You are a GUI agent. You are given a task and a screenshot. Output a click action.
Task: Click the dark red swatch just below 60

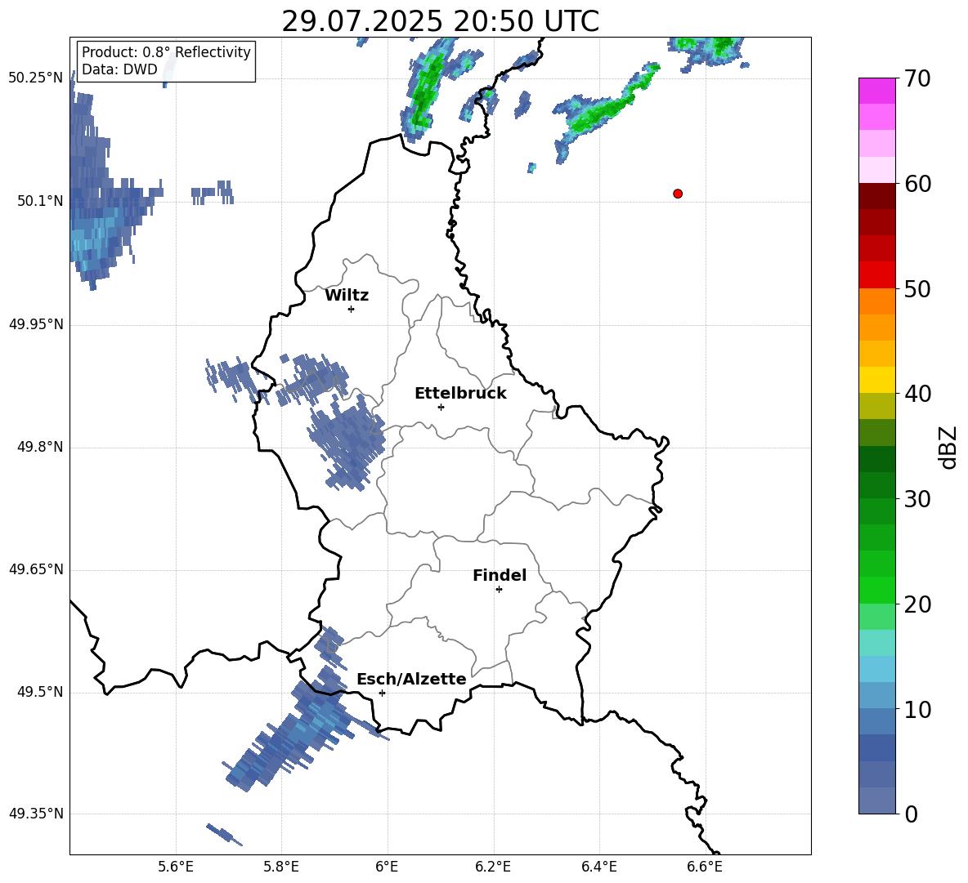(x=877, y=196)
